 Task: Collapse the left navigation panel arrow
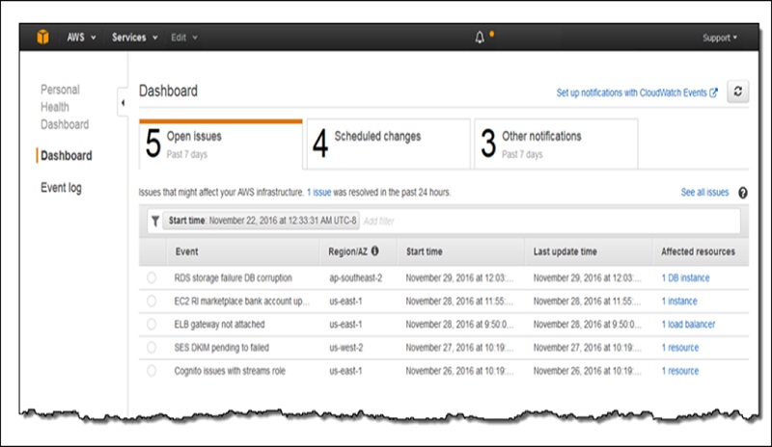click(123, 102)
